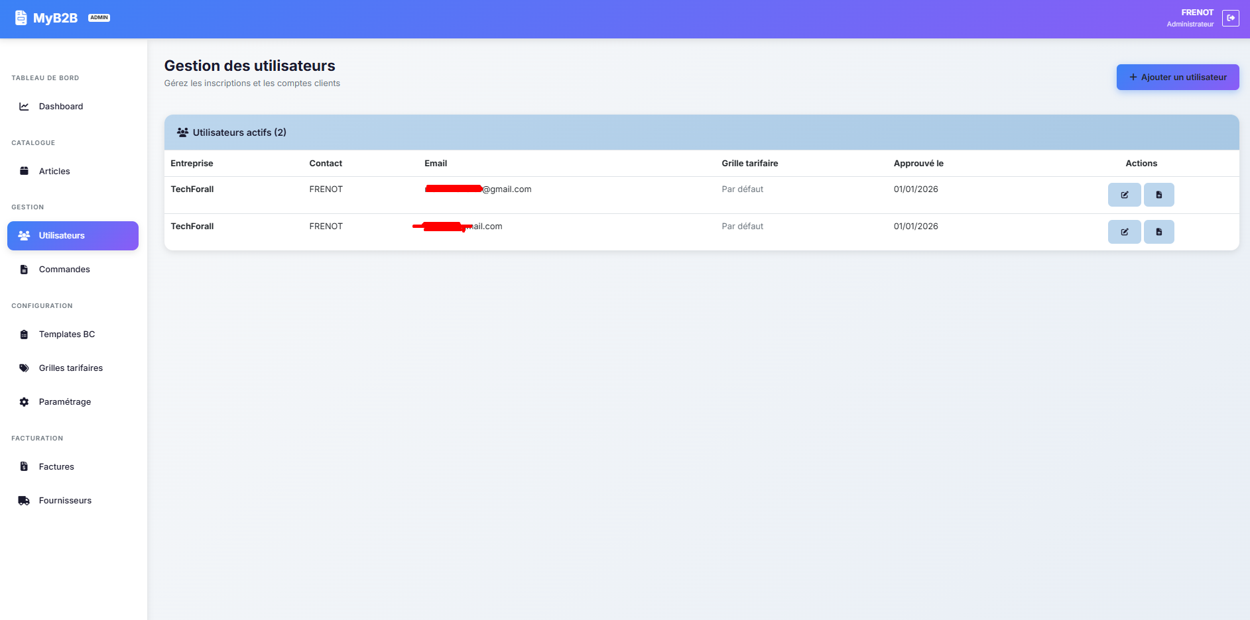Screen dimensions: 1250x620
Task: Click the Paramétrage gear icon
Action: pos(24,402)
